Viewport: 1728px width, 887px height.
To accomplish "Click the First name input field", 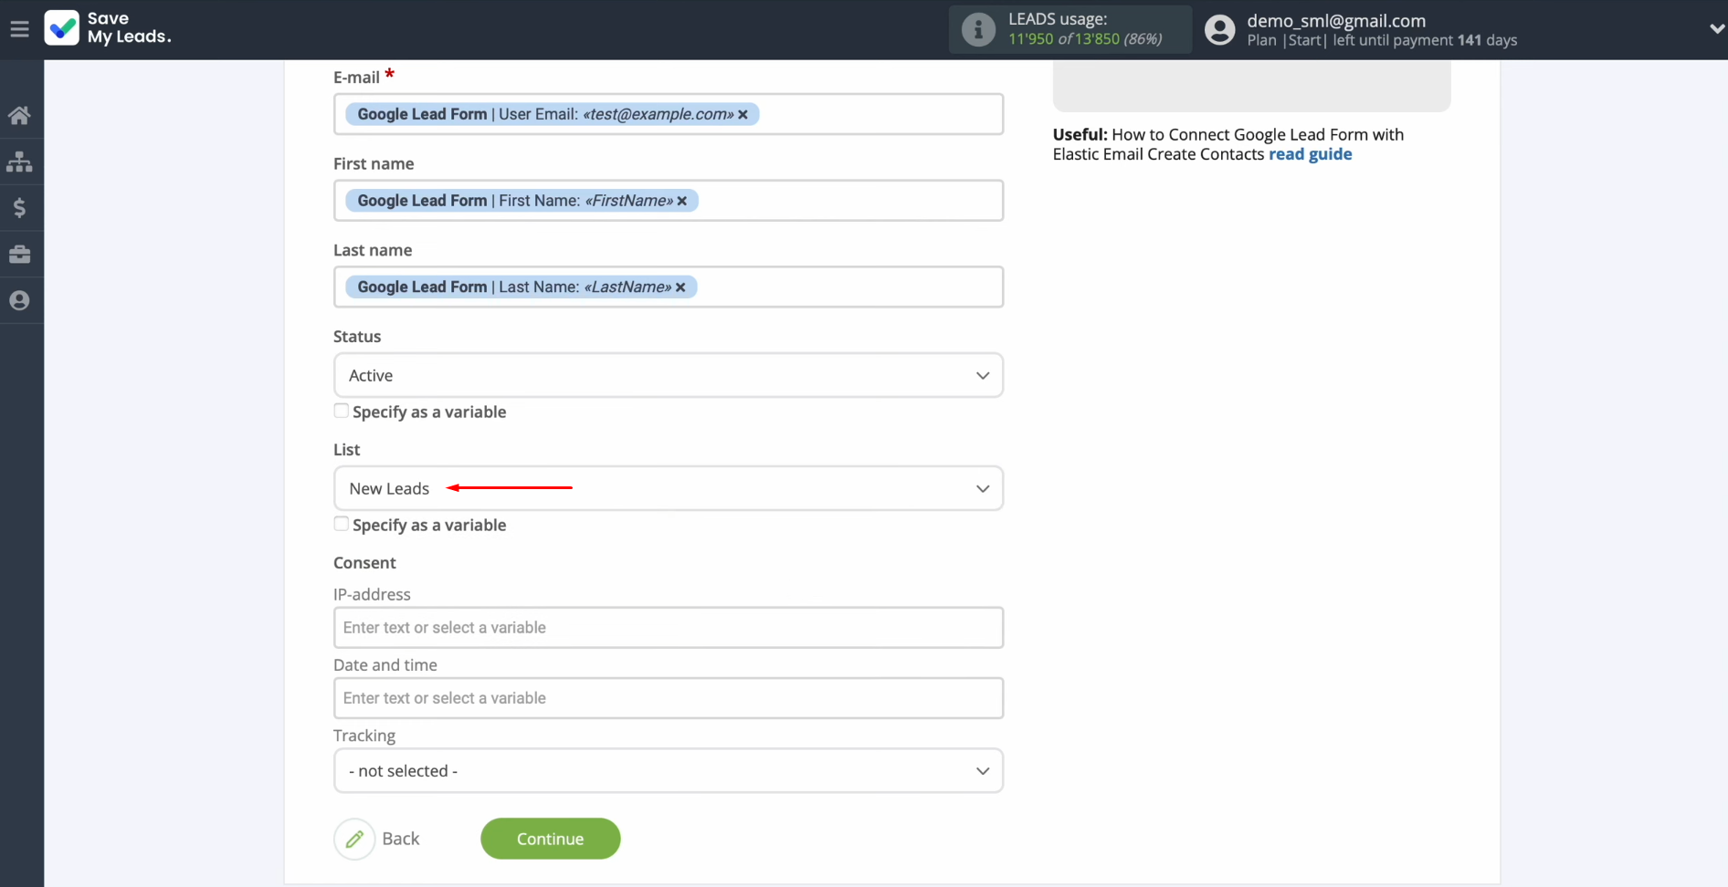I will coord(669,201).
